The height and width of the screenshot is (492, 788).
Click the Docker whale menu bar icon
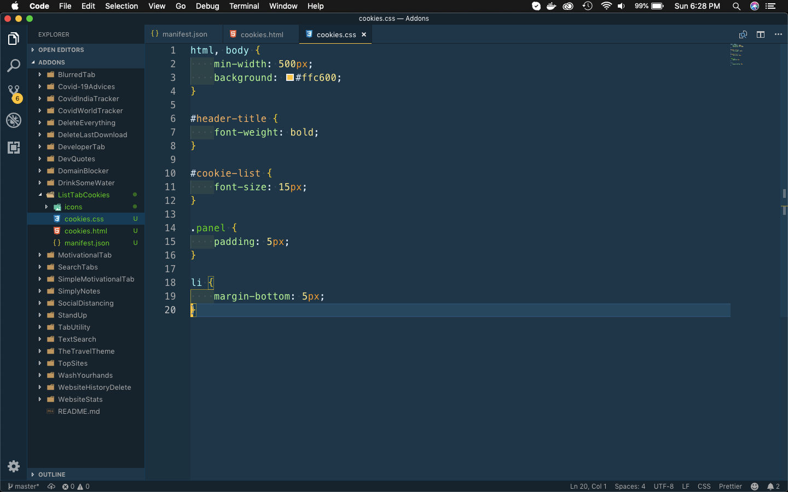(552, 6)
